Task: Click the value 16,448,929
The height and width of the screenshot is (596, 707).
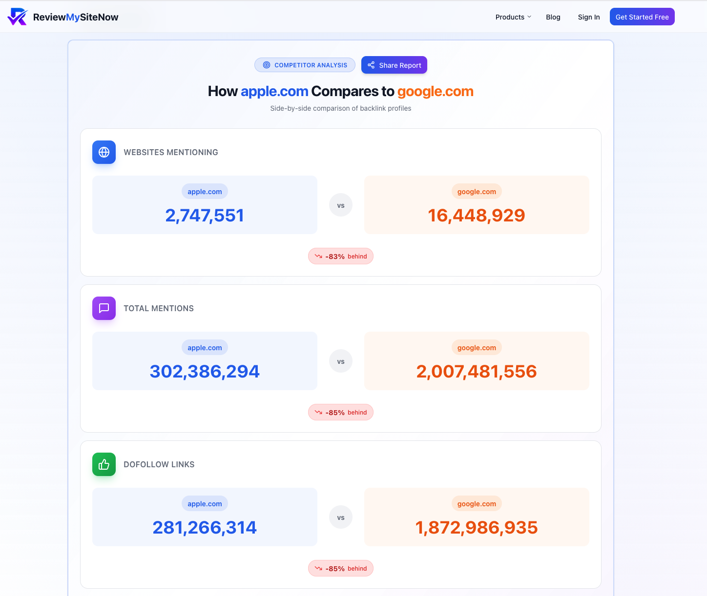Action: 477,216
